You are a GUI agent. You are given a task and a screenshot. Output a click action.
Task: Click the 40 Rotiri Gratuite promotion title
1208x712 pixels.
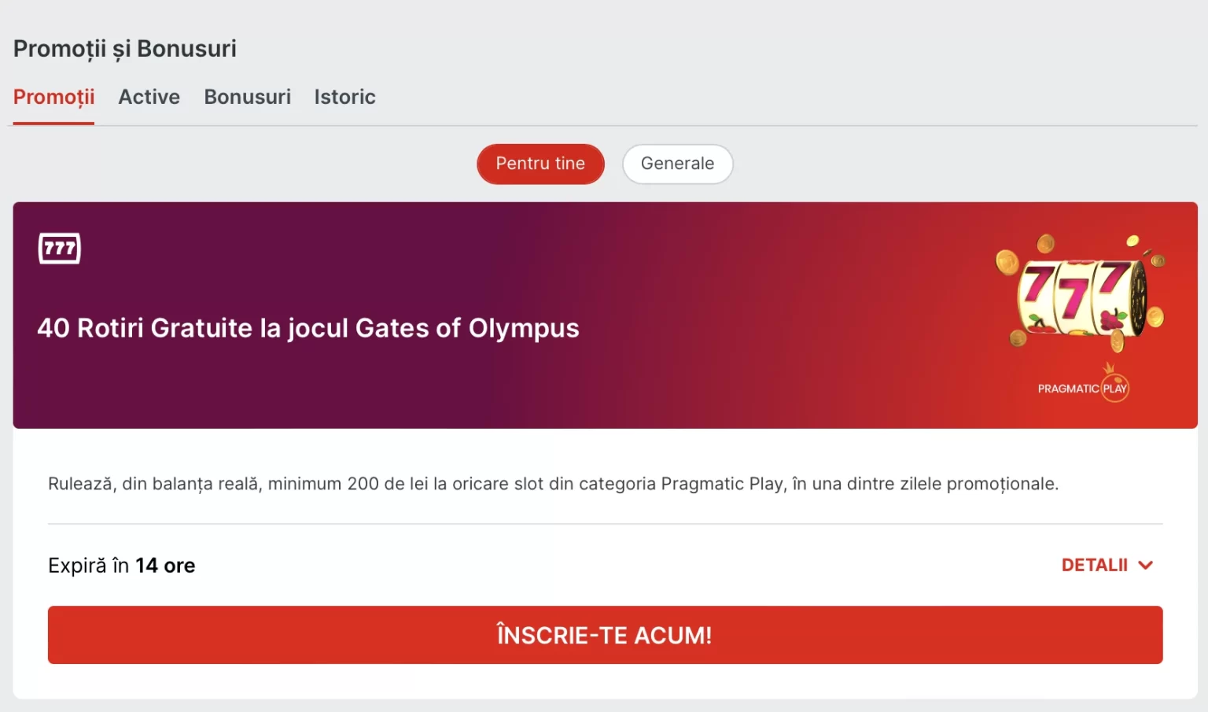308,328
